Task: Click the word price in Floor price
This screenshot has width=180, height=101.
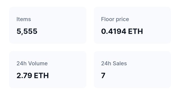Action: click(x=122, y=19)
